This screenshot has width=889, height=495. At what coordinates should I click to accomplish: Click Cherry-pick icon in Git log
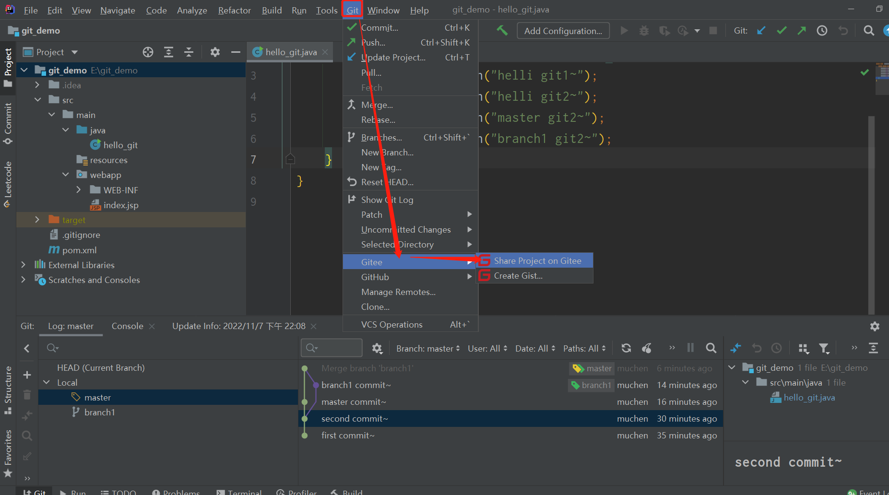647,348
